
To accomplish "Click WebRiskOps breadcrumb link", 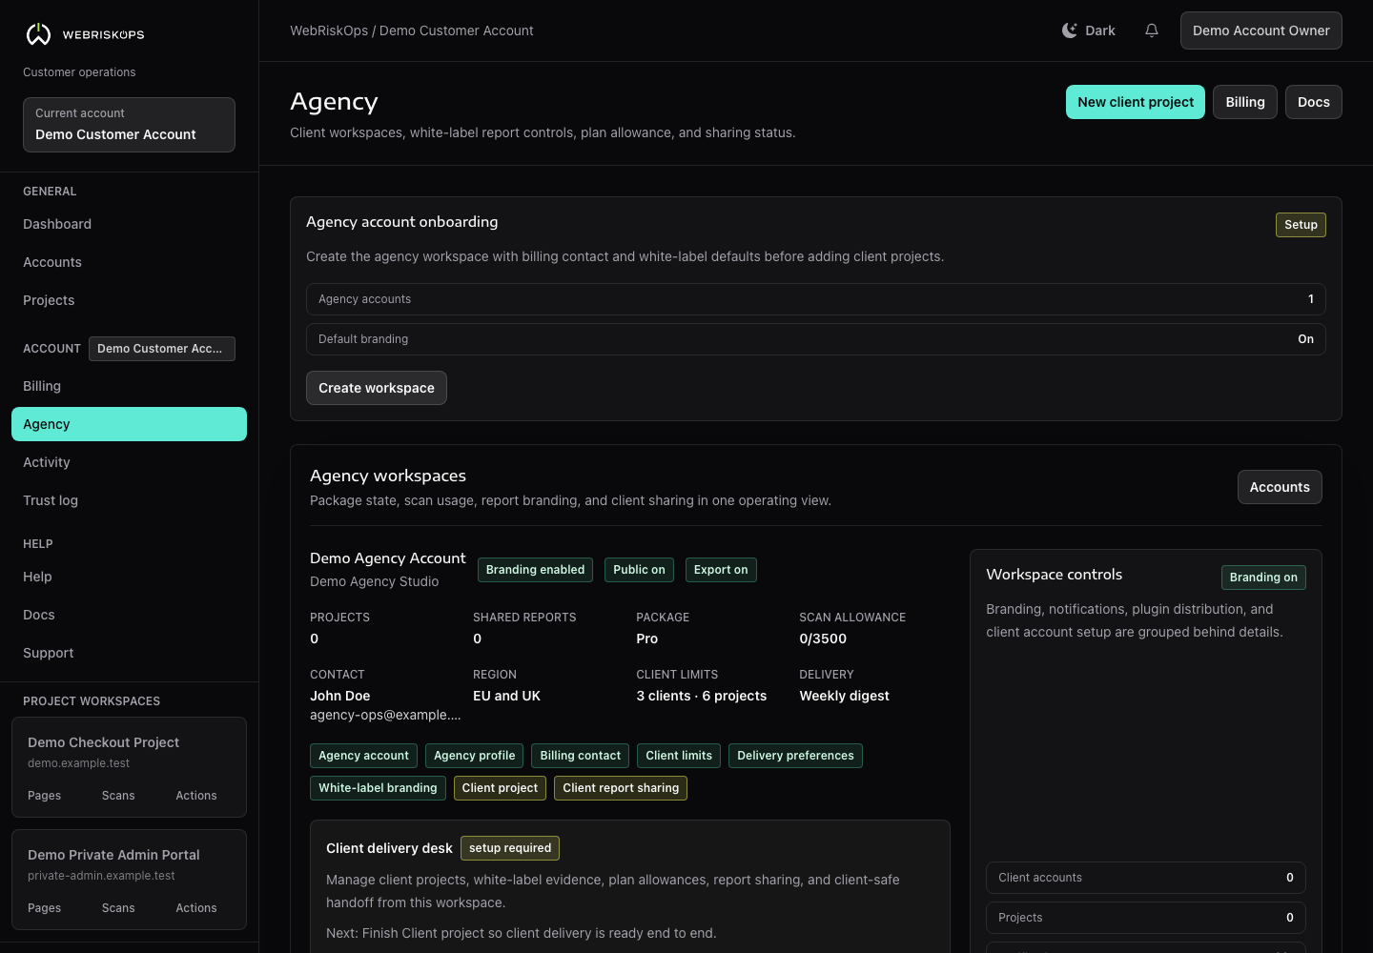I will (x=329, y=30).
